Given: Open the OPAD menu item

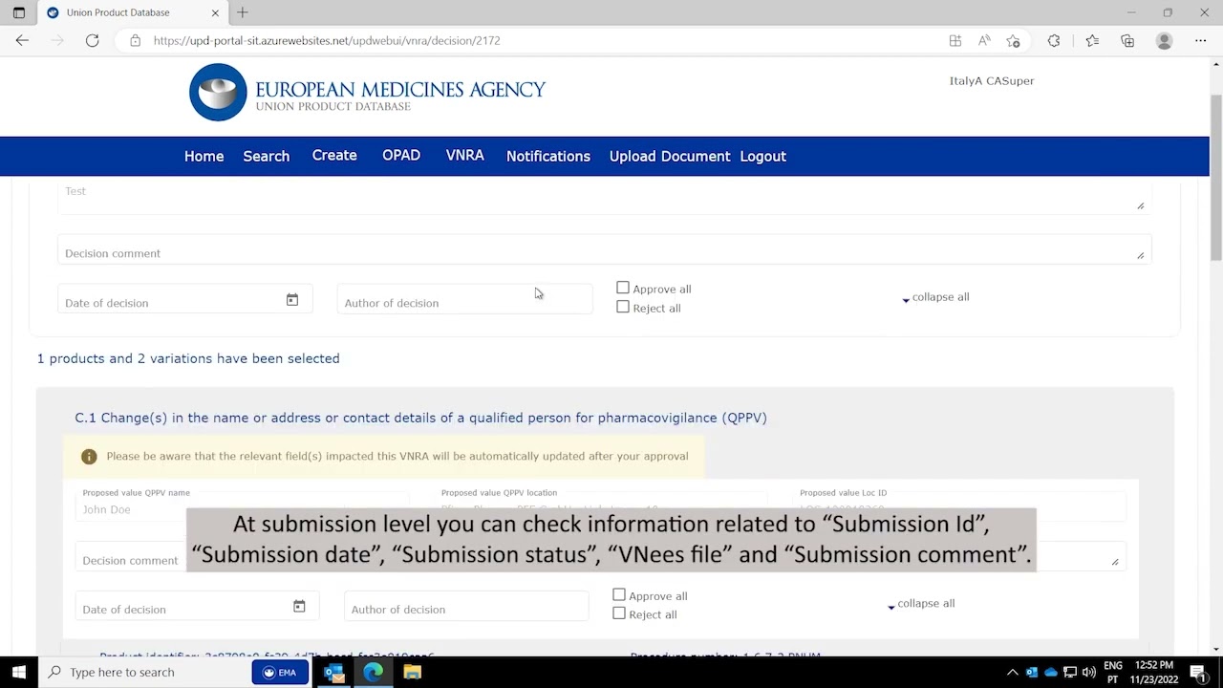Looking at the screenshot, I should coord(401,155).
